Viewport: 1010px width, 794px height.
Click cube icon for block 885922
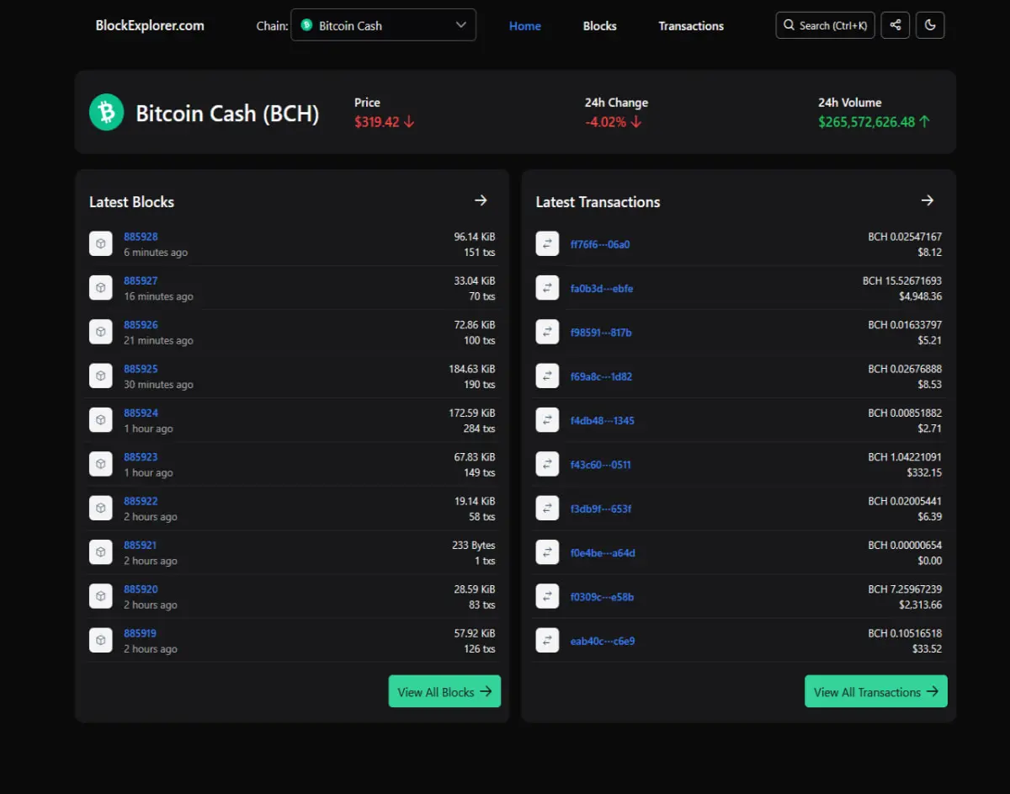tap(101, 508)
